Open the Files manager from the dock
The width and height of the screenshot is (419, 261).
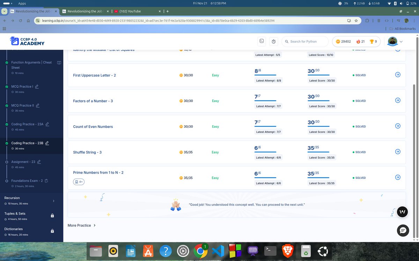tap(96, 251)
